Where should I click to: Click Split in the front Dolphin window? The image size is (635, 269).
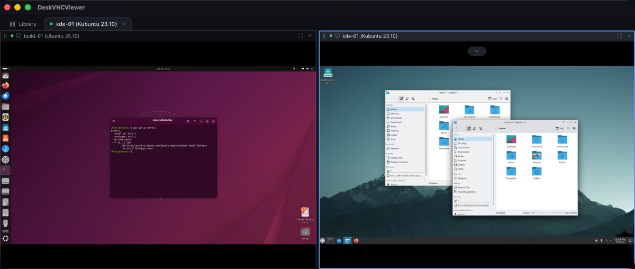point(559,128)
